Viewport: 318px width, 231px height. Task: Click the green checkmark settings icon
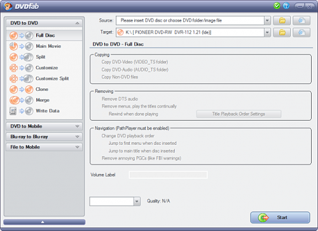[x=277, y=6]
